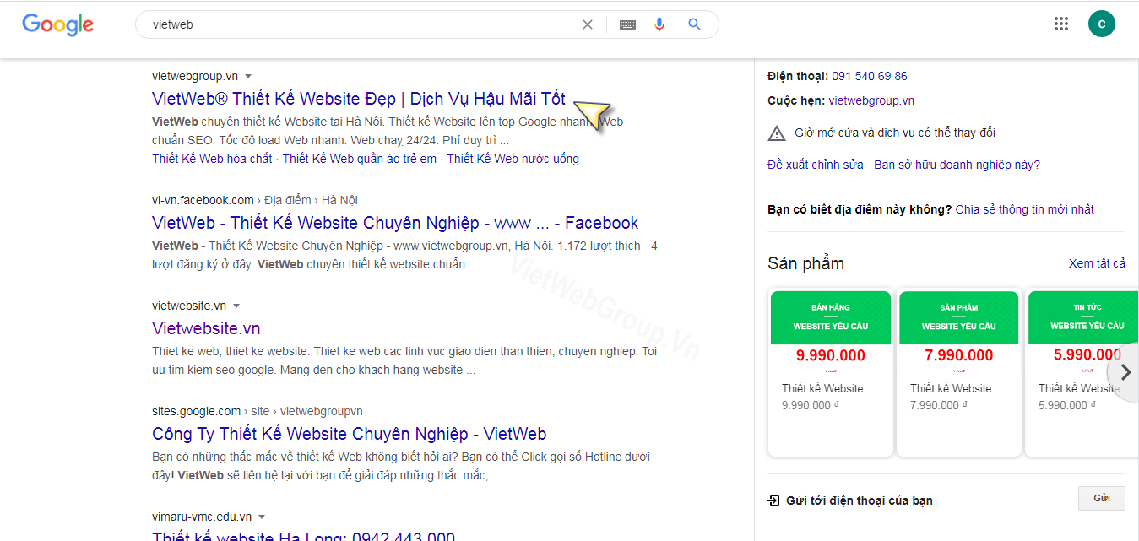Click the Gửi button
Viewport: 1139px width, 541px height.
pyautogui.click(x=1101, y=499)
